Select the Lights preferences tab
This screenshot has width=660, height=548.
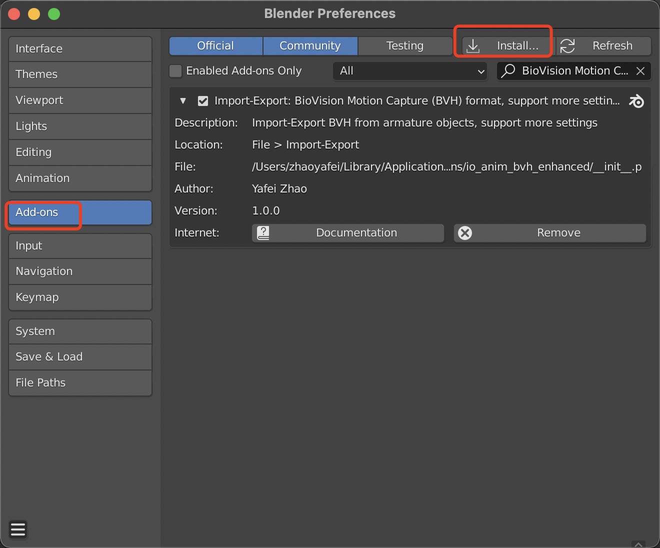click(x=80, y=126)
